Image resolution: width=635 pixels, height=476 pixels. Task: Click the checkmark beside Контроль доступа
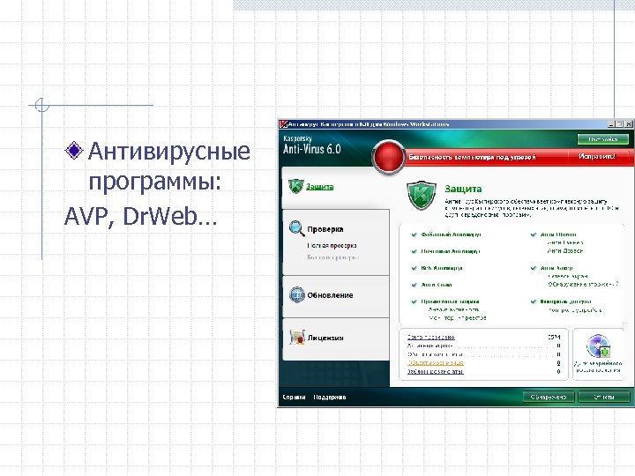[x=534, y=302]
